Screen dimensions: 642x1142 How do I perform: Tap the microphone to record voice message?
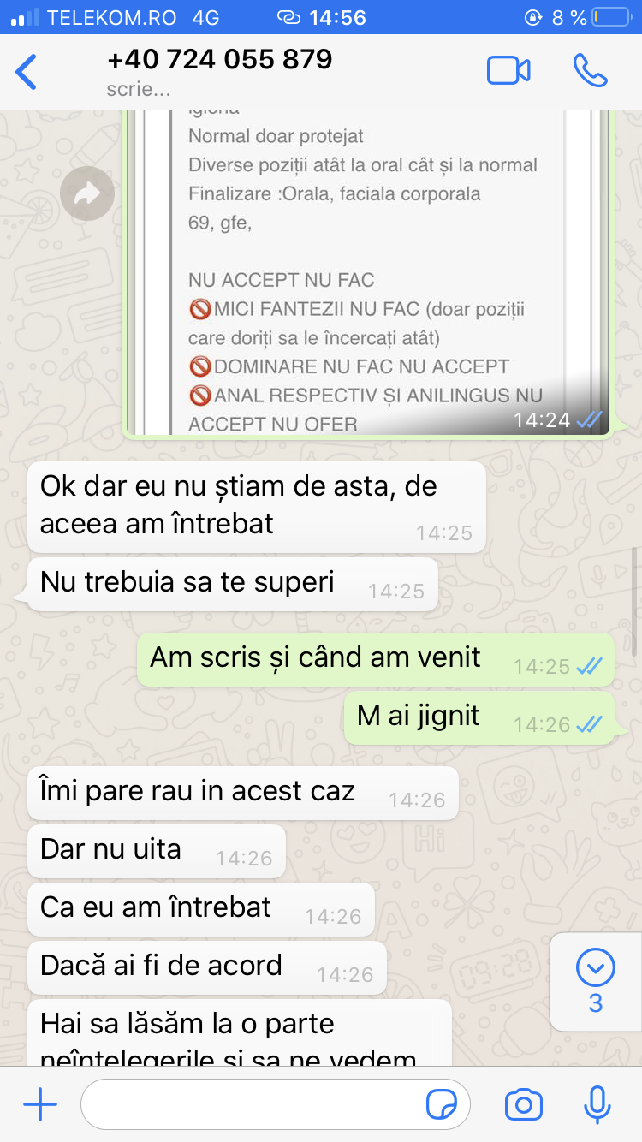point(597,1105)
